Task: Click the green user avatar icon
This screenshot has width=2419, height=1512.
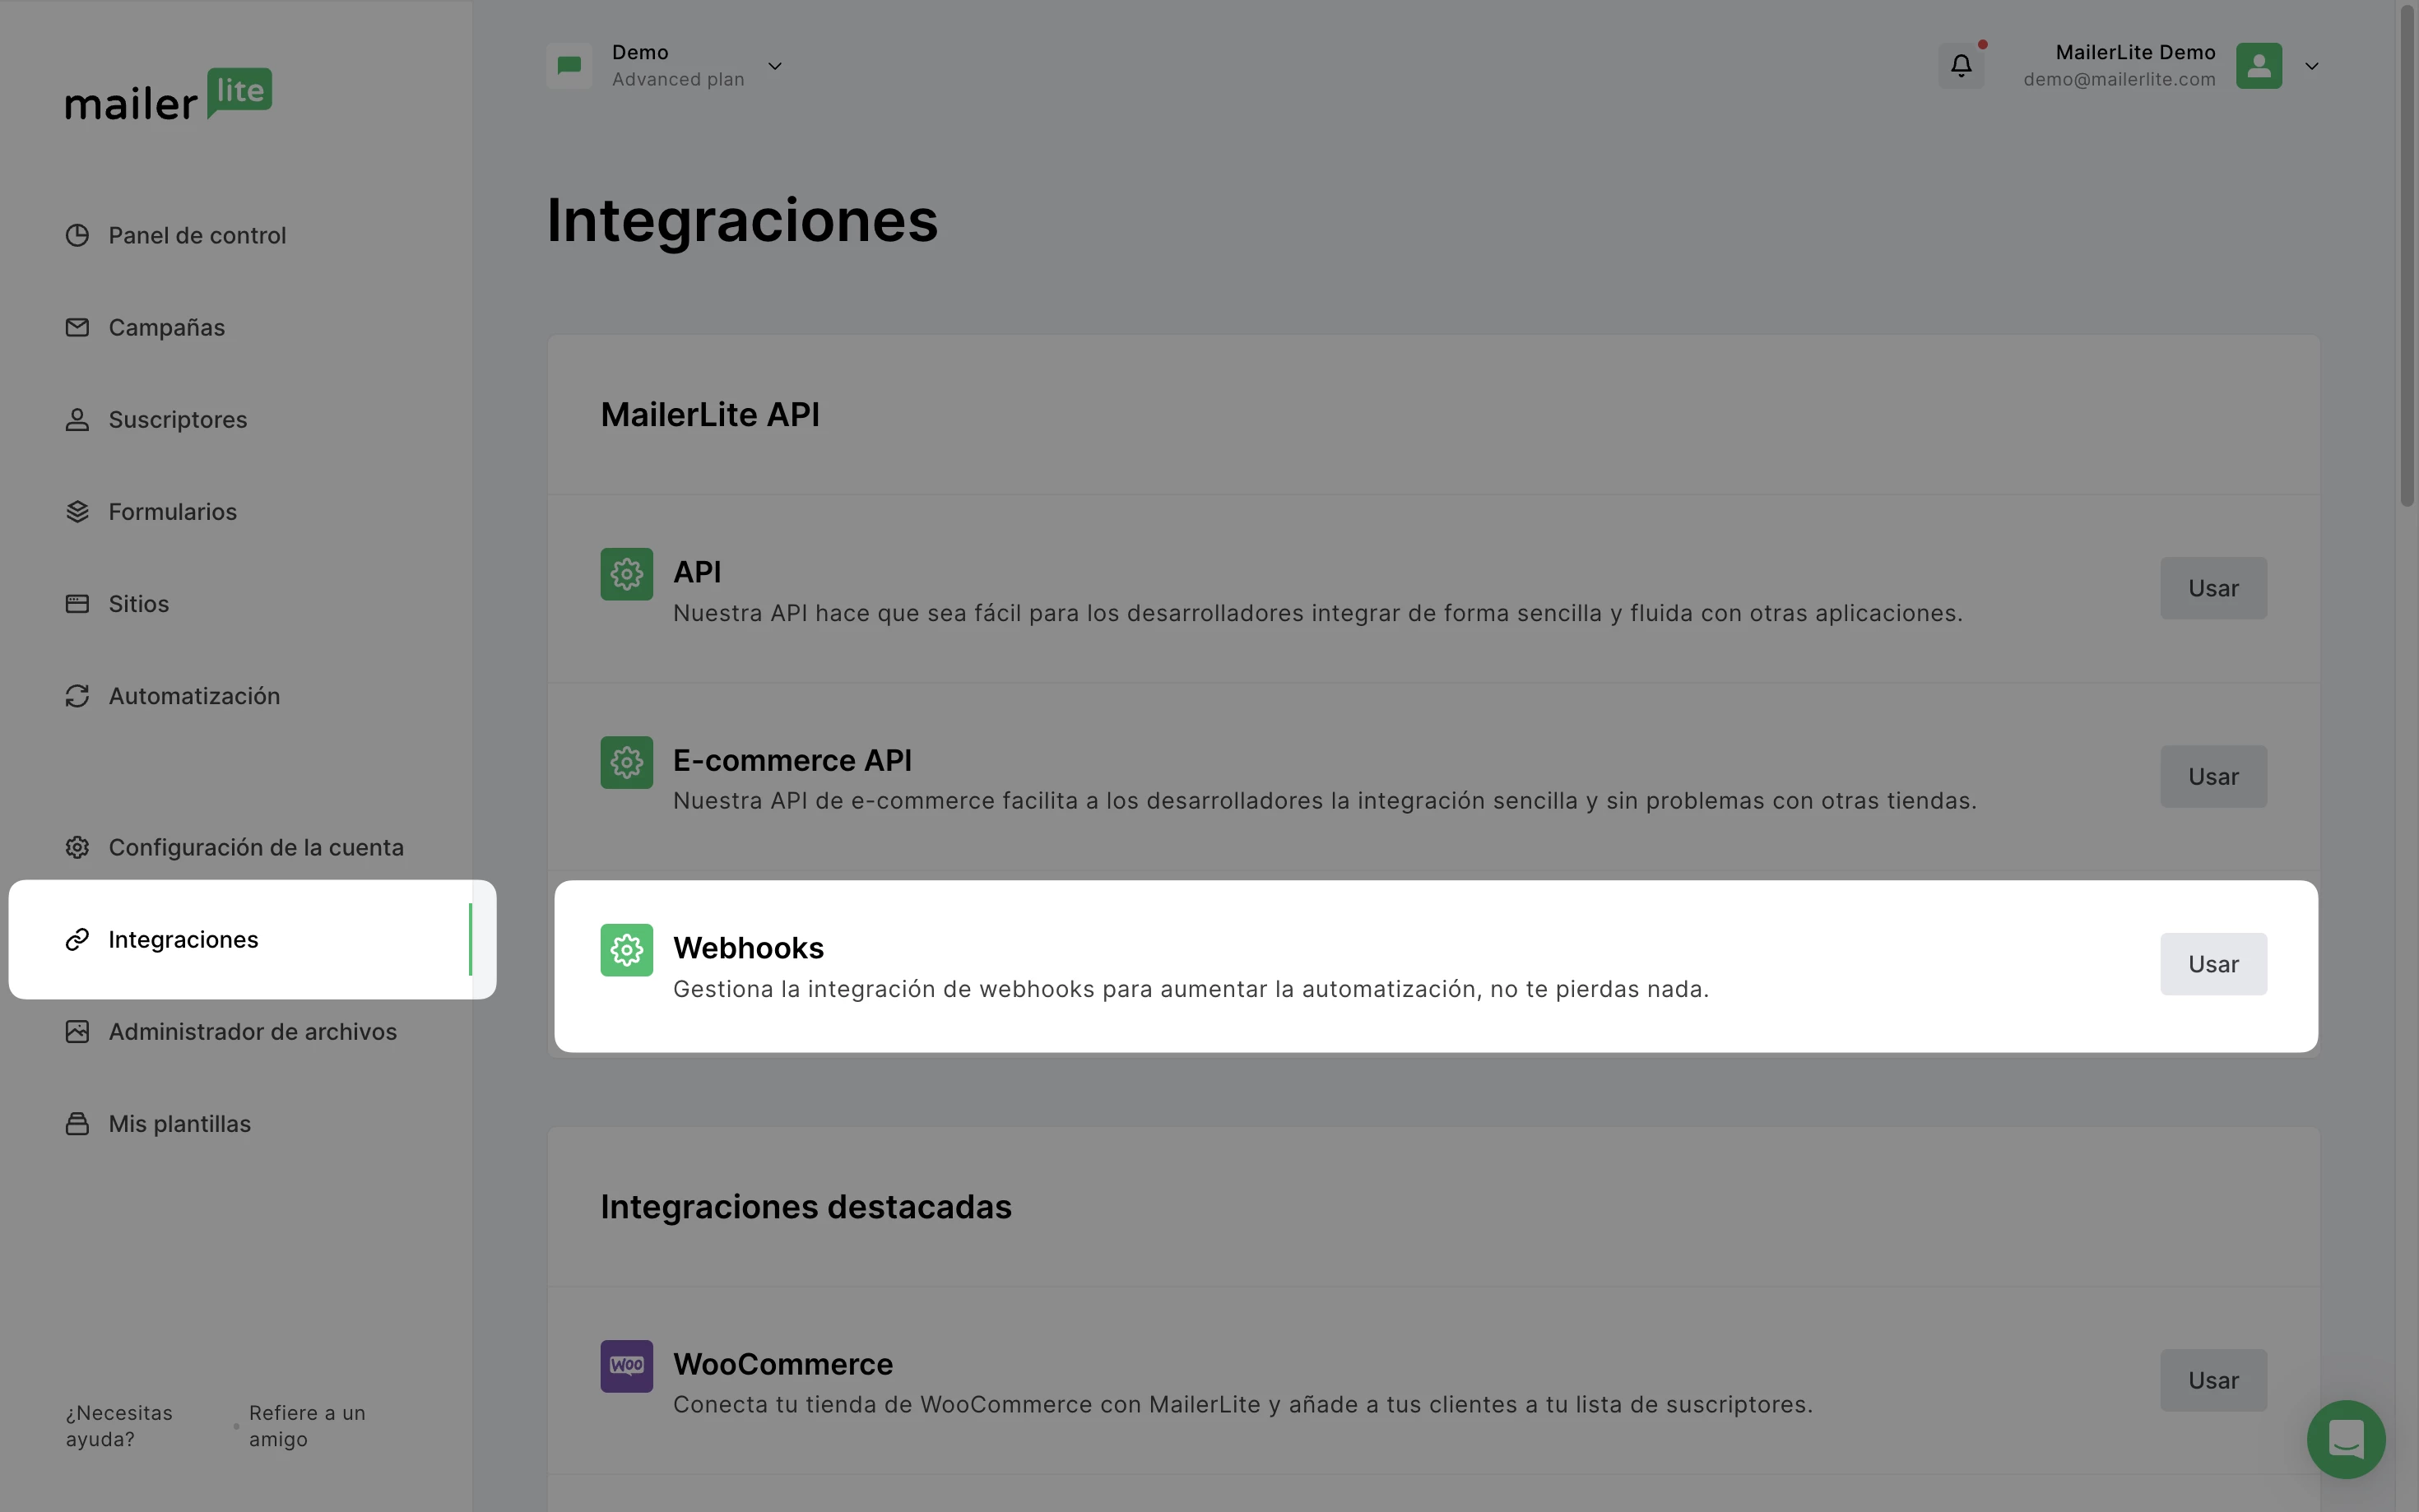Action: (2259, 66)
